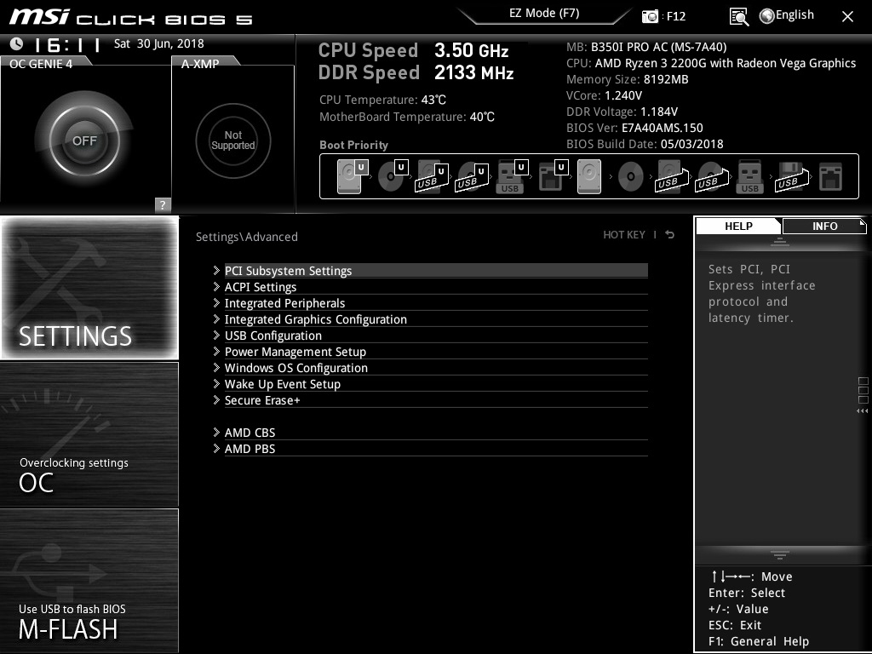This screenshot has height=654, width=872.
Task: Select the UEFI USB CD/DVD boot icon
Action: tap(472, 176)
